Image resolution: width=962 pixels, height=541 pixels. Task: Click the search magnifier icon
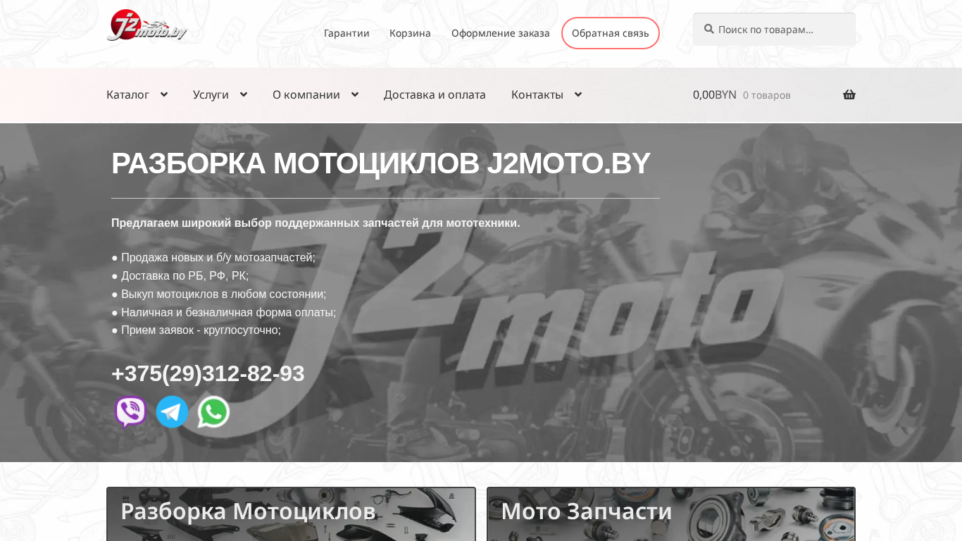[708, 29]
